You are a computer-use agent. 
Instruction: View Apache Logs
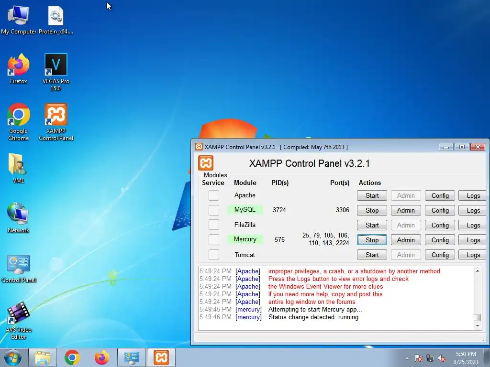coord(473,195)
